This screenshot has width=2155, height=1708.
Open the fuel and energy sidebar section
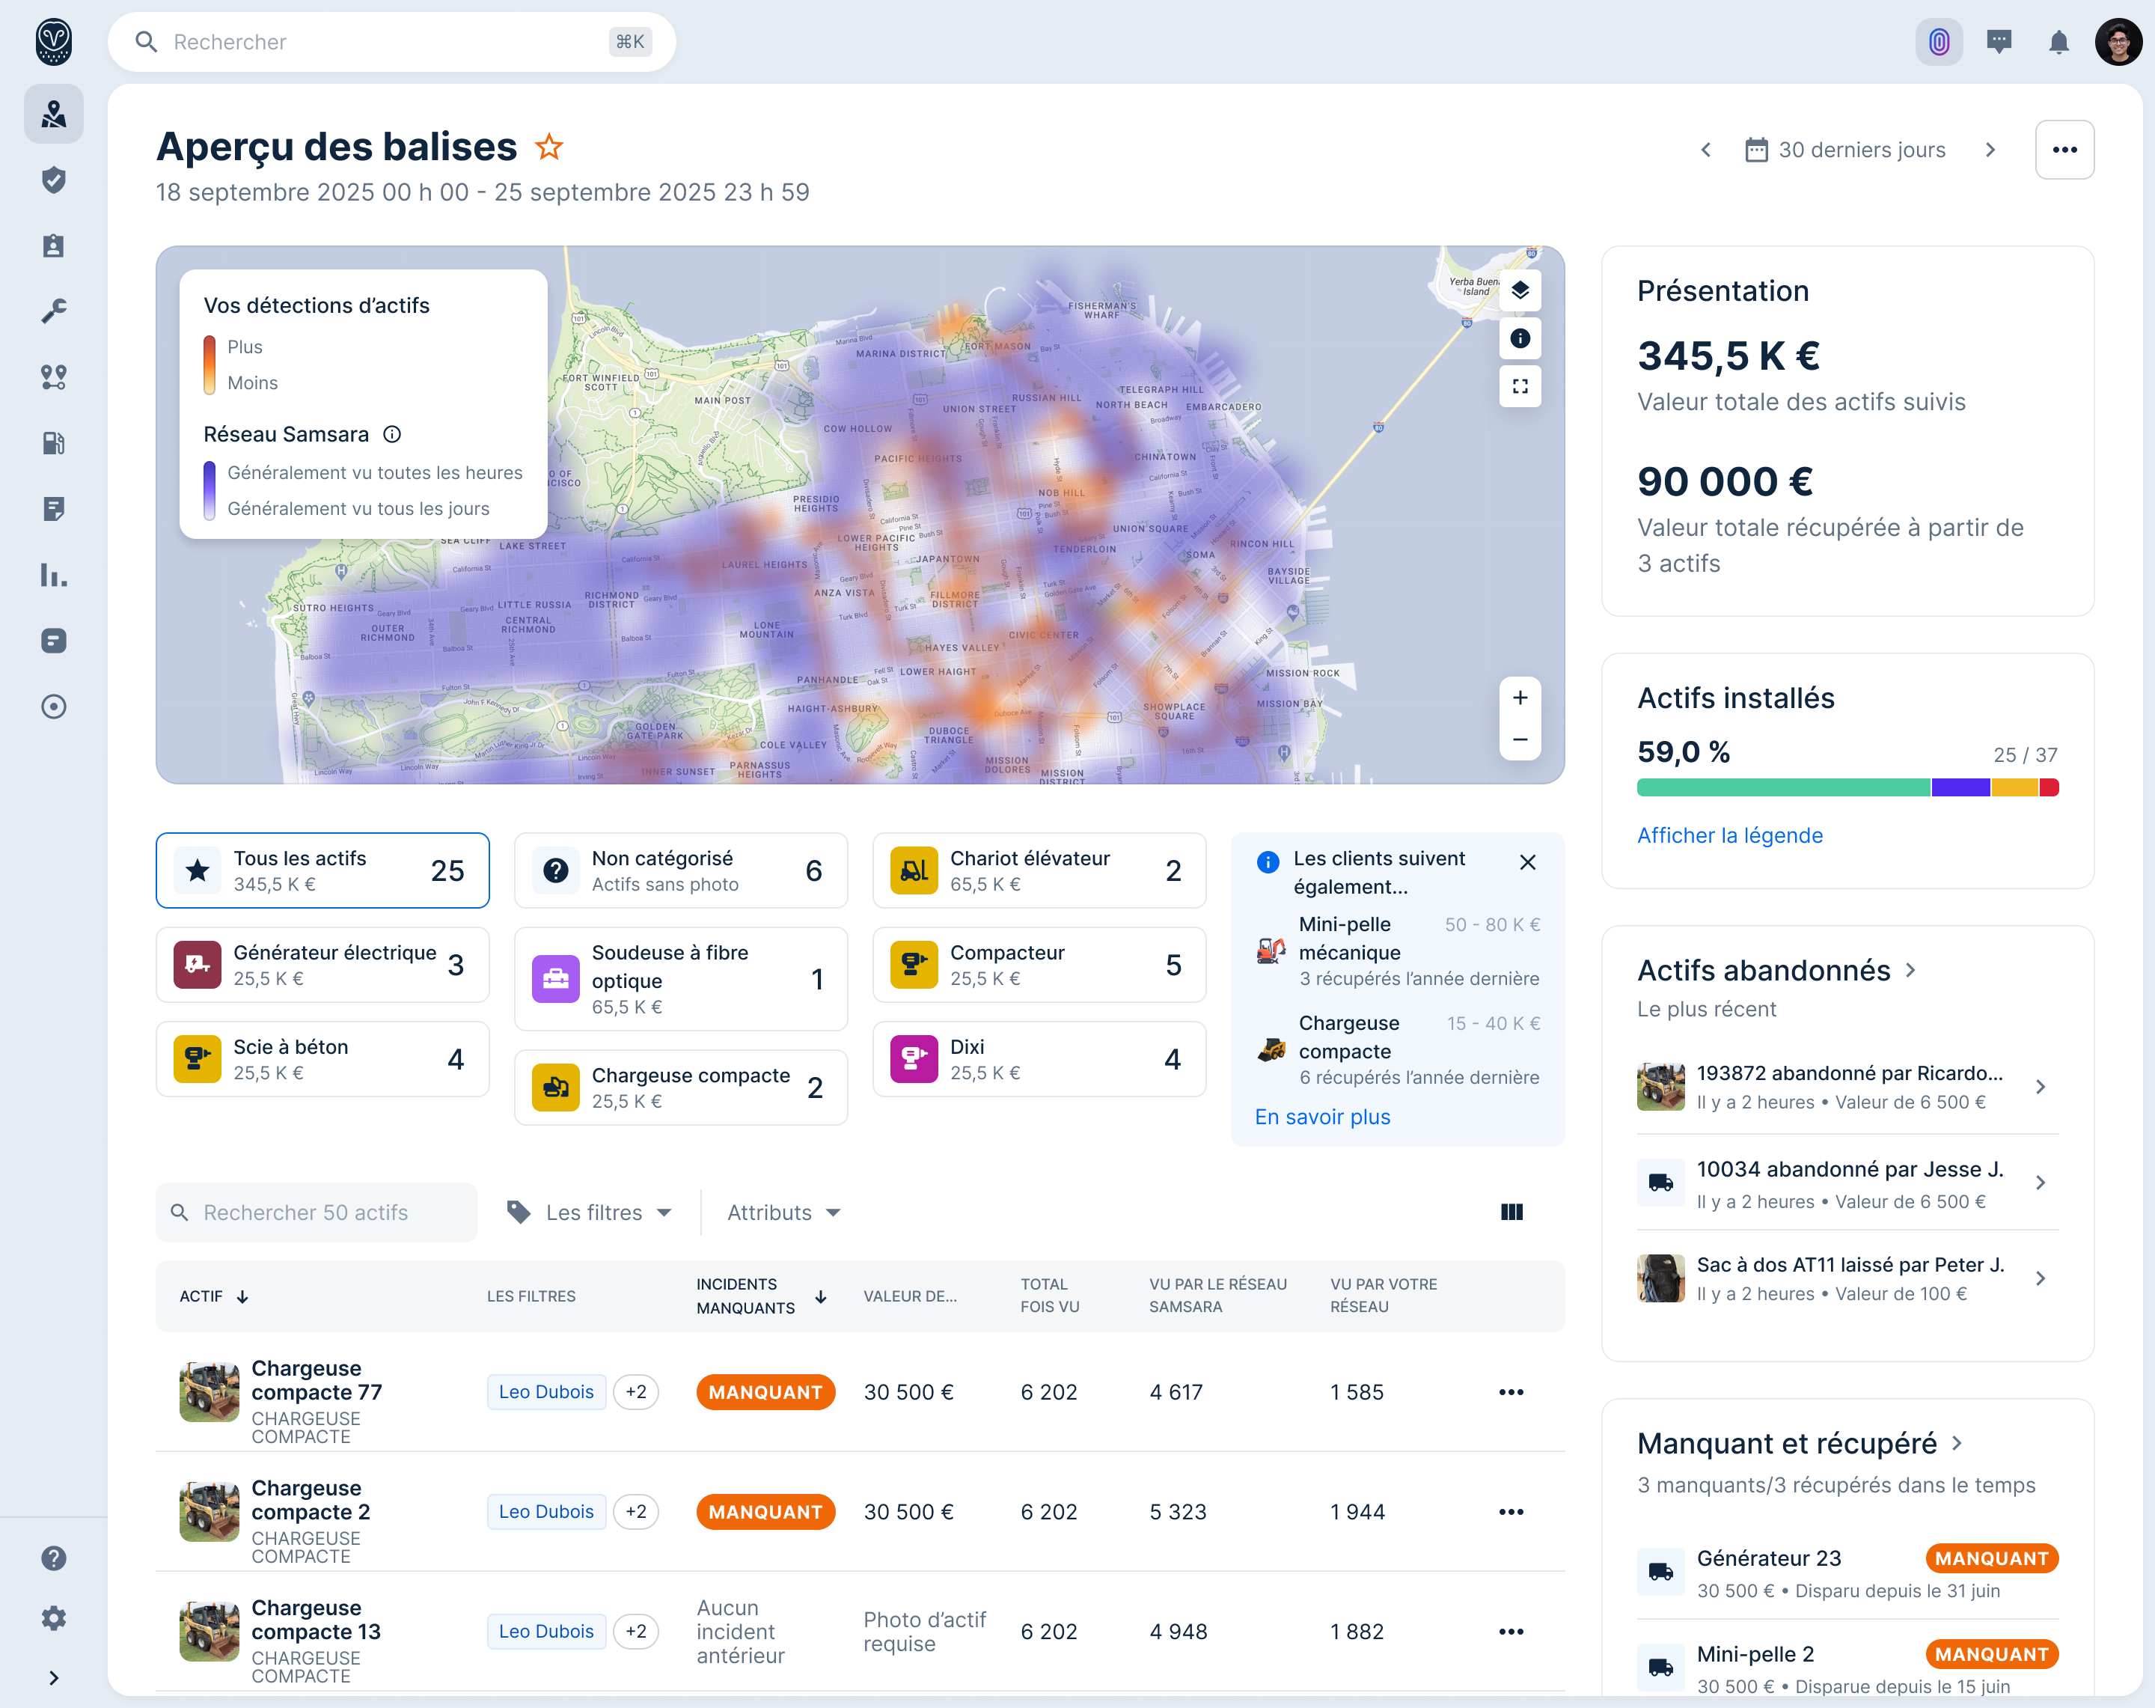point(53,443)
